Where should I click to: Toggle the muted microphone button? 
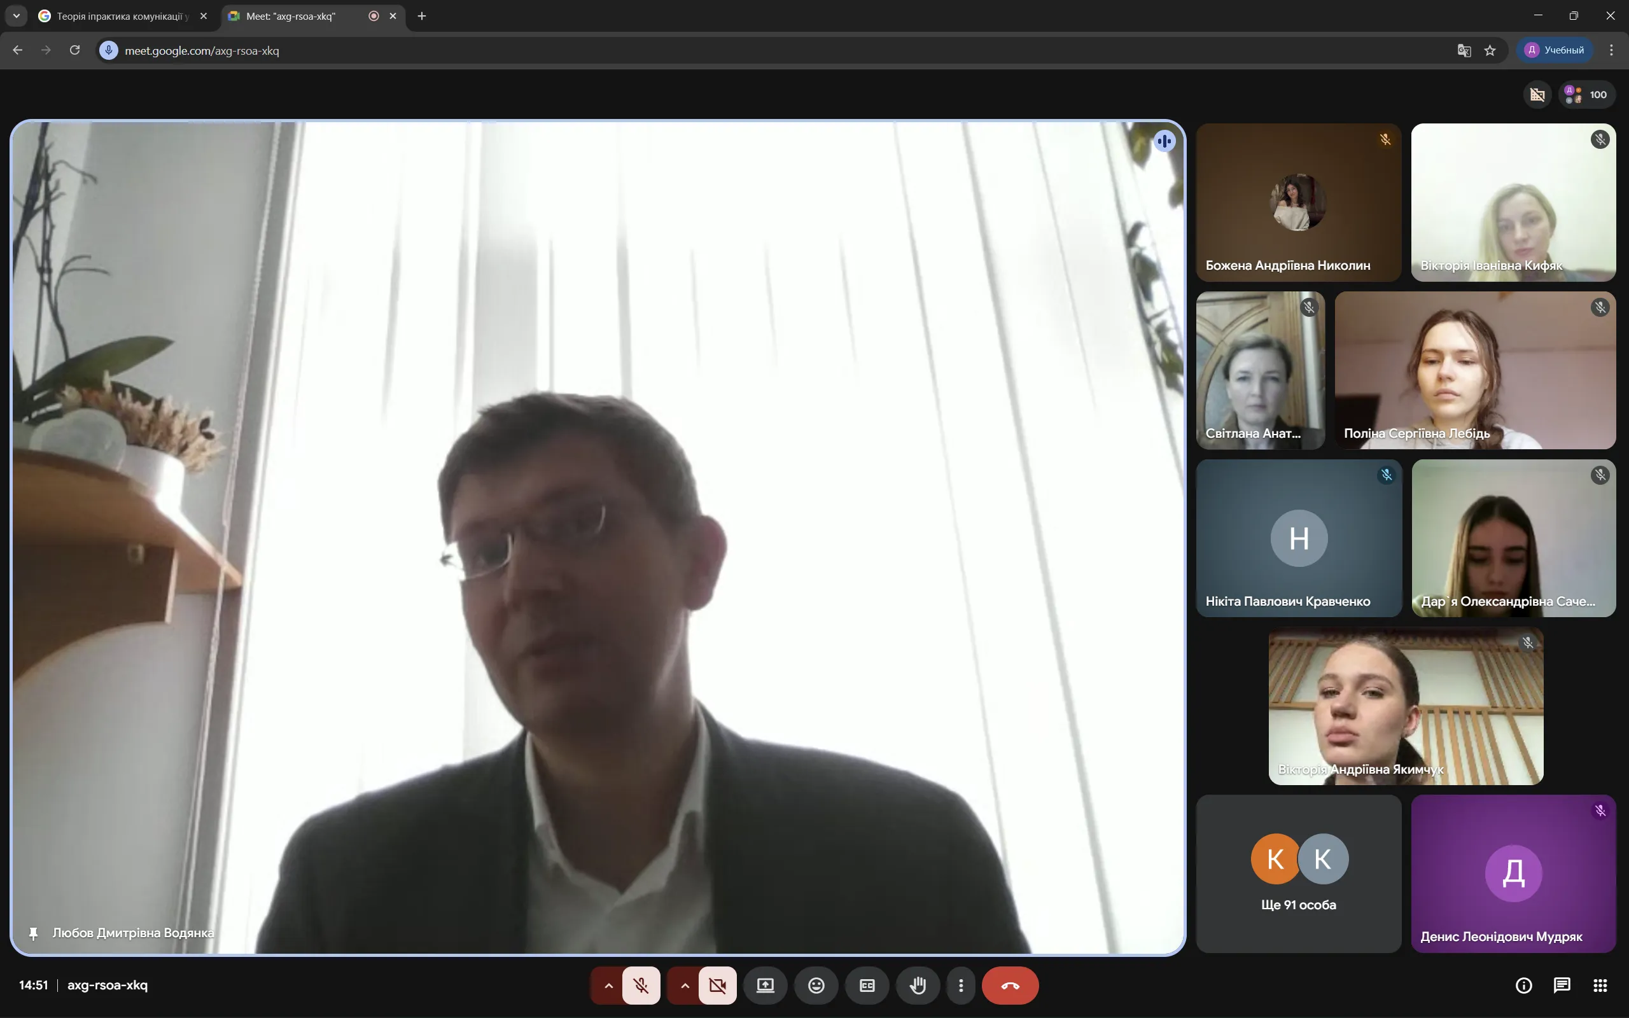point(641,986)
